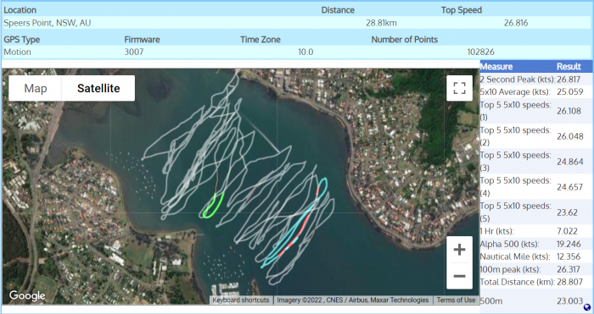Click the Measure column header
594x314 pixels.
click(x=496, y=67)
